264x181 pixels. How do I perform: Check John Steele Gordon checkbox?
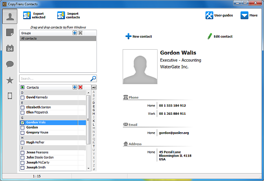[x=22, y=158]
